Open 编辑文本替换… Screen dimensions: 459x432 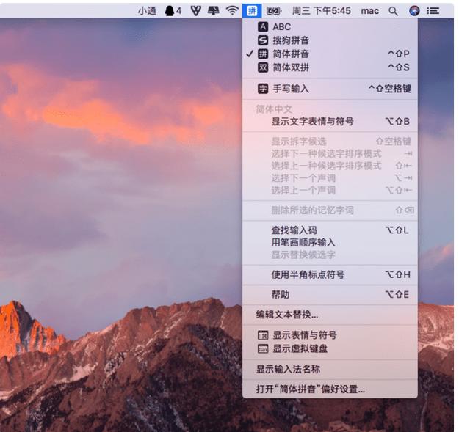coord(330,315)
